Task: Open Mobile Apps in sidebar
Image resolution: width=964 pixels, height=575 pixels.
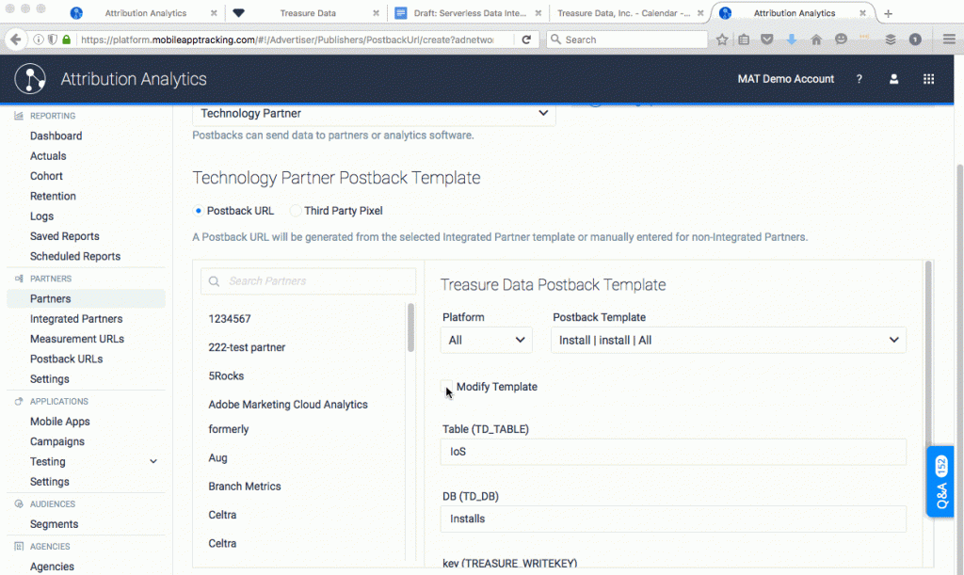Action: pyautogui.click(x=59, y=422)
